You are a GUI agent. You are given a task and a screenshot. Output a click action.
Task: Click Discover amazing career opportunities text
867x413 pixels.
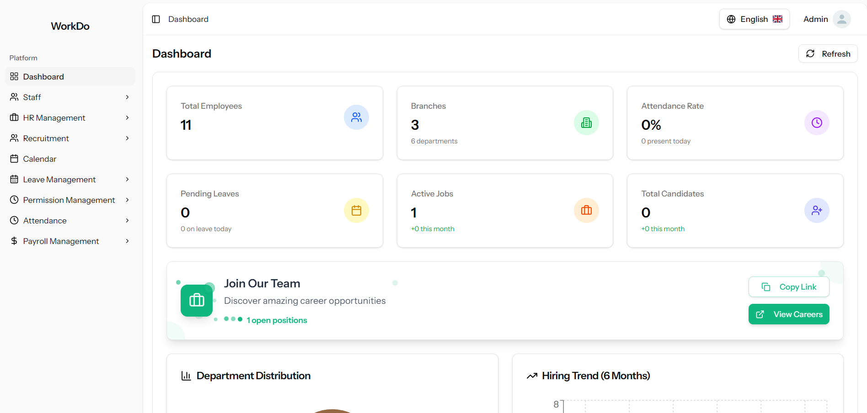pos(305,301)
